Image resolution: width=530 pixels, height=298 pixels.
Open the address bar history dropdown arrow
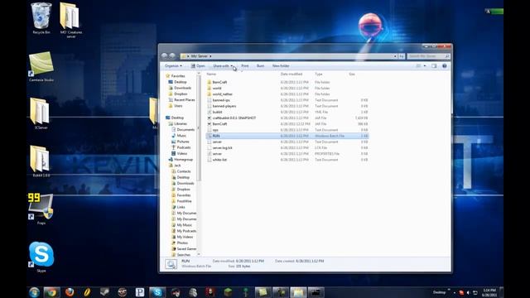[395, 56]
